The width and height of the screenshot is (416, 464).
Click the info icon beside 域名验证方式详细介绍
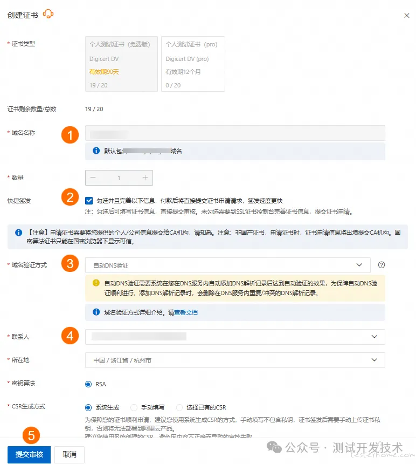96,312
